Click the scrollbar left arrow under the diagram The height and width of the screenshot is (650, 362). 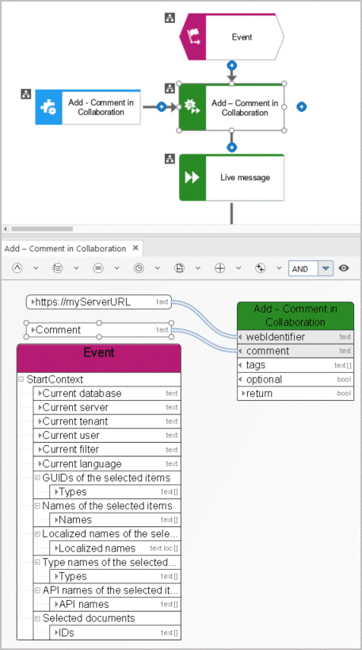coord(5,229)
